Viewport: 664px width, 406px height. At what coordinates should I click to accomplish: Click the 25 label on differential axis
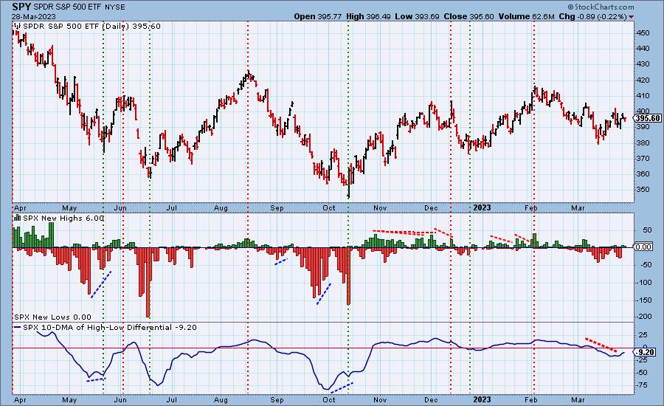click(643, 335)
